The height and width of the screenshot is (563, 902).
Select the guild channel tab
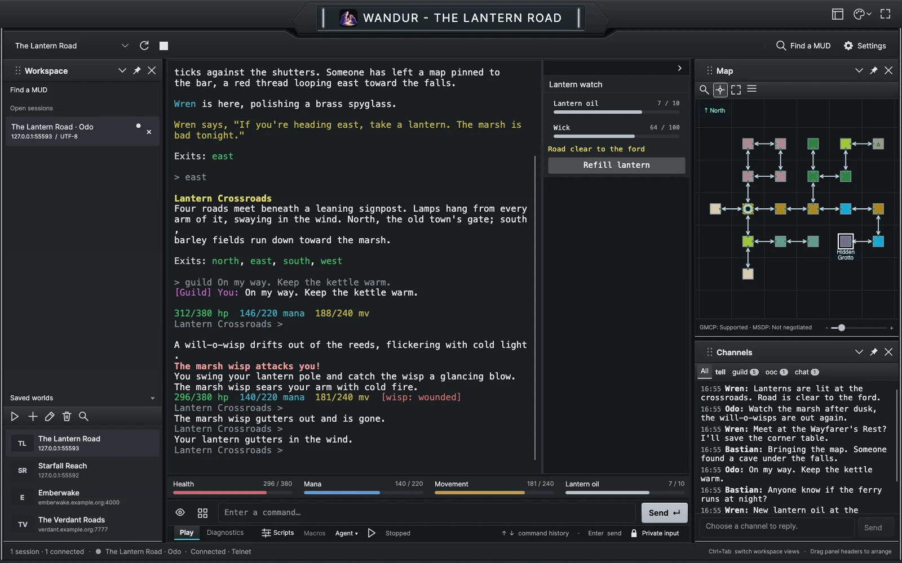[x=745, y=372]
